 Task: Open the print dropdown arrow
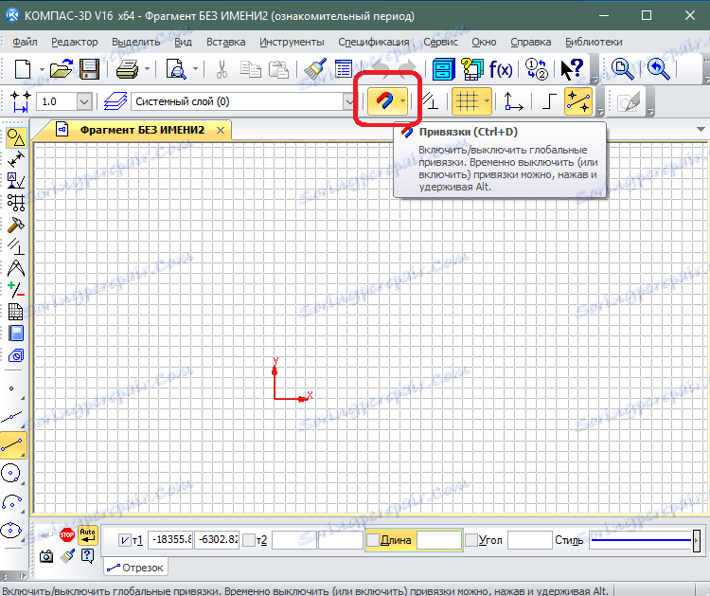147,69
